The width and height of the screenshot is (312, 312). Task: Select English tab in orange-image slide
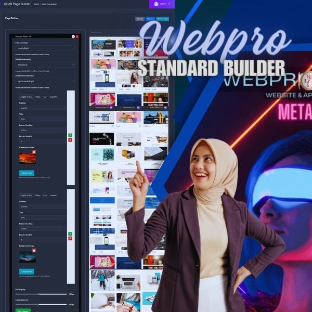(x=27, y=97)
